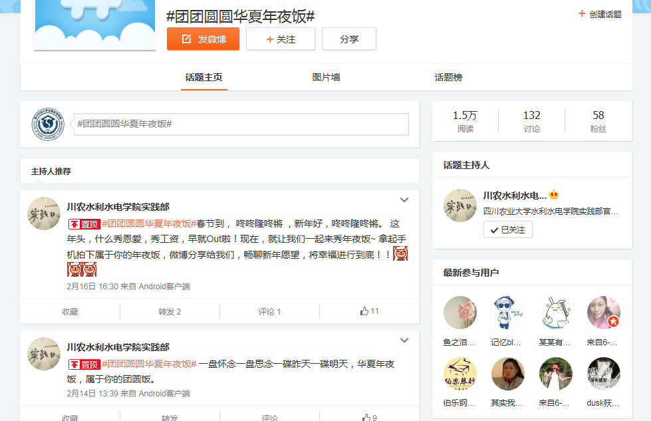651x421 pixels.
Task: Click 转发 2 to repost the first post
Action: click(x=170, y=311)
